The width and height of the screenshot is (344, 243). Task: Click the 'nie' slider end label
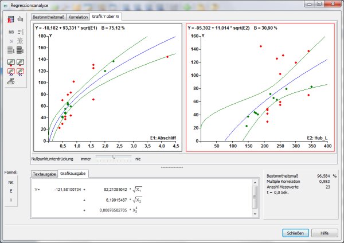138,159
